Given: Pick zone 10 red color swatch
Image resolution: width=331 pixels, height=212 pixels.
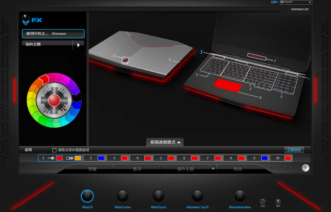Looking at the screenshot, I should (288, 158).
